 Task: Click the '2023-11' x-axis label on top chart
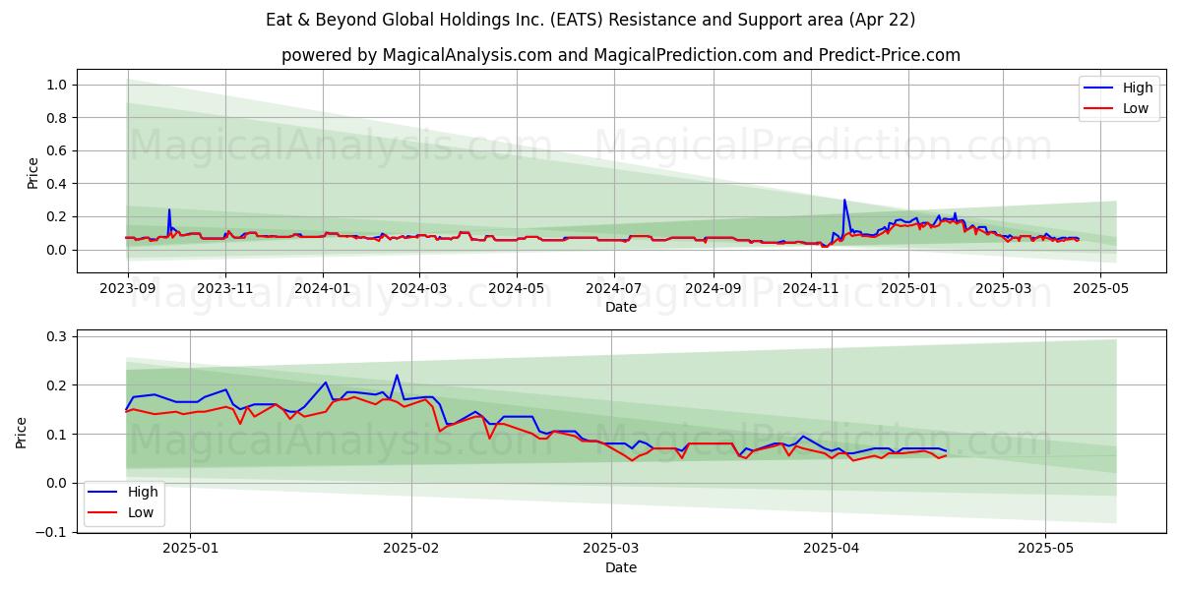(225, 289)
